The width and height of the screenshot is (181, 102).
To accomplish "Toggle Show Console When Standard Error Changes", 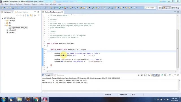I will click(x=158, y=75).
